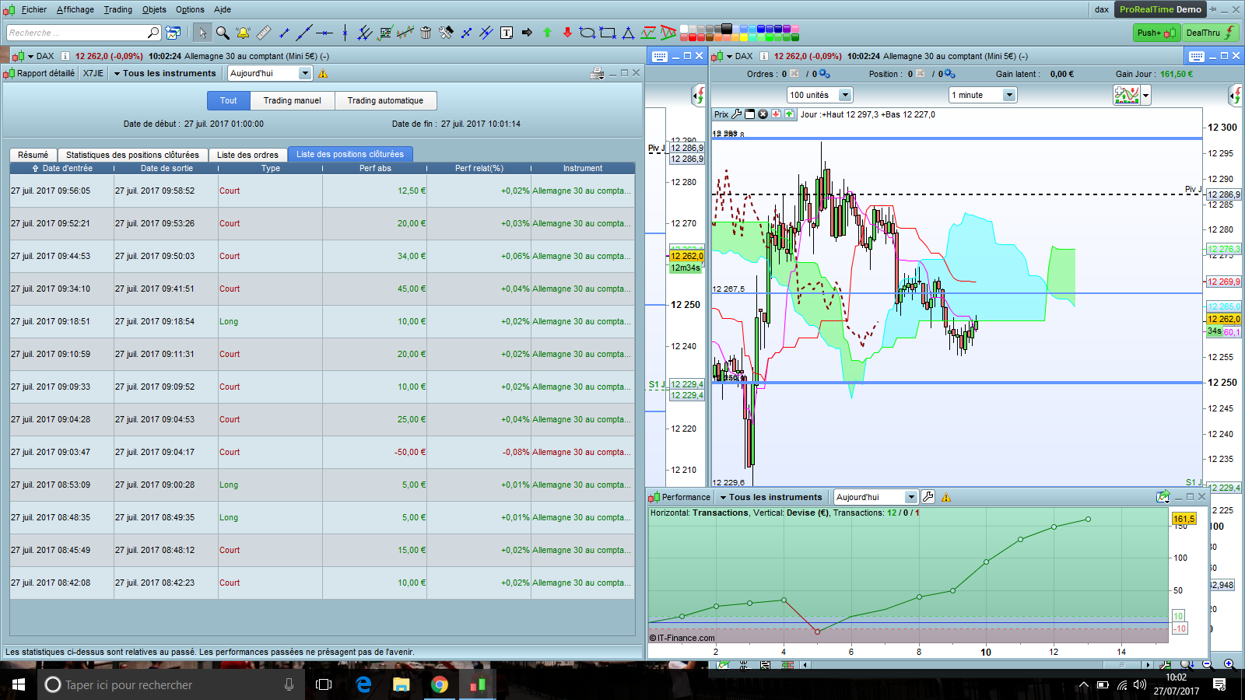Switch to Statistiques des positions clôturées tab
Viewport: 1245px width, 700px height.
coord(132,155)
